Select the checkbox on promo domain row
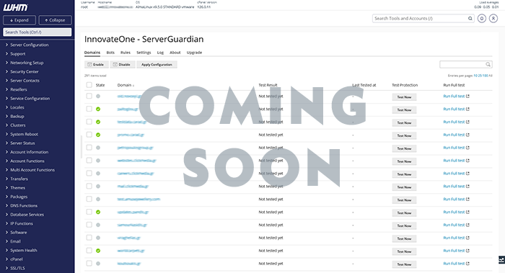Image resolution: width=505 pixels, height=273 pixels. pos(89,135)
